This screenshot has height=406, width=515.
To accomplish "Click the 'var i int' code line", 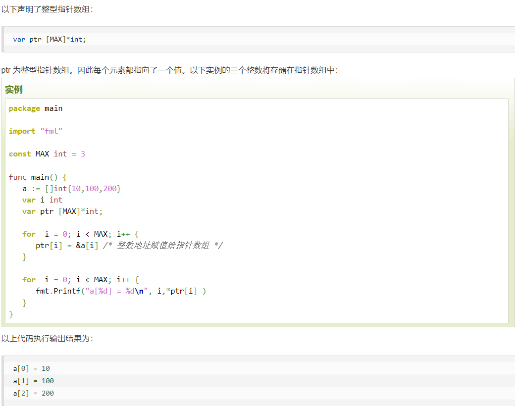I will 42,200.
